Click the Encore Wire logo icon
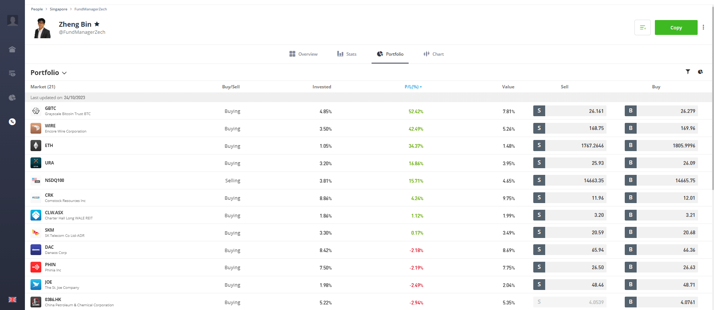Viewport: 714px width, 310px height. tap(36, 128)
